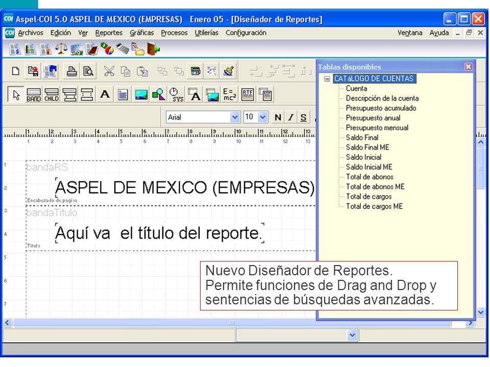This screenshot has width=490, height=367.
Task: Insert database text field tool
Action: [x=194, y=95]
